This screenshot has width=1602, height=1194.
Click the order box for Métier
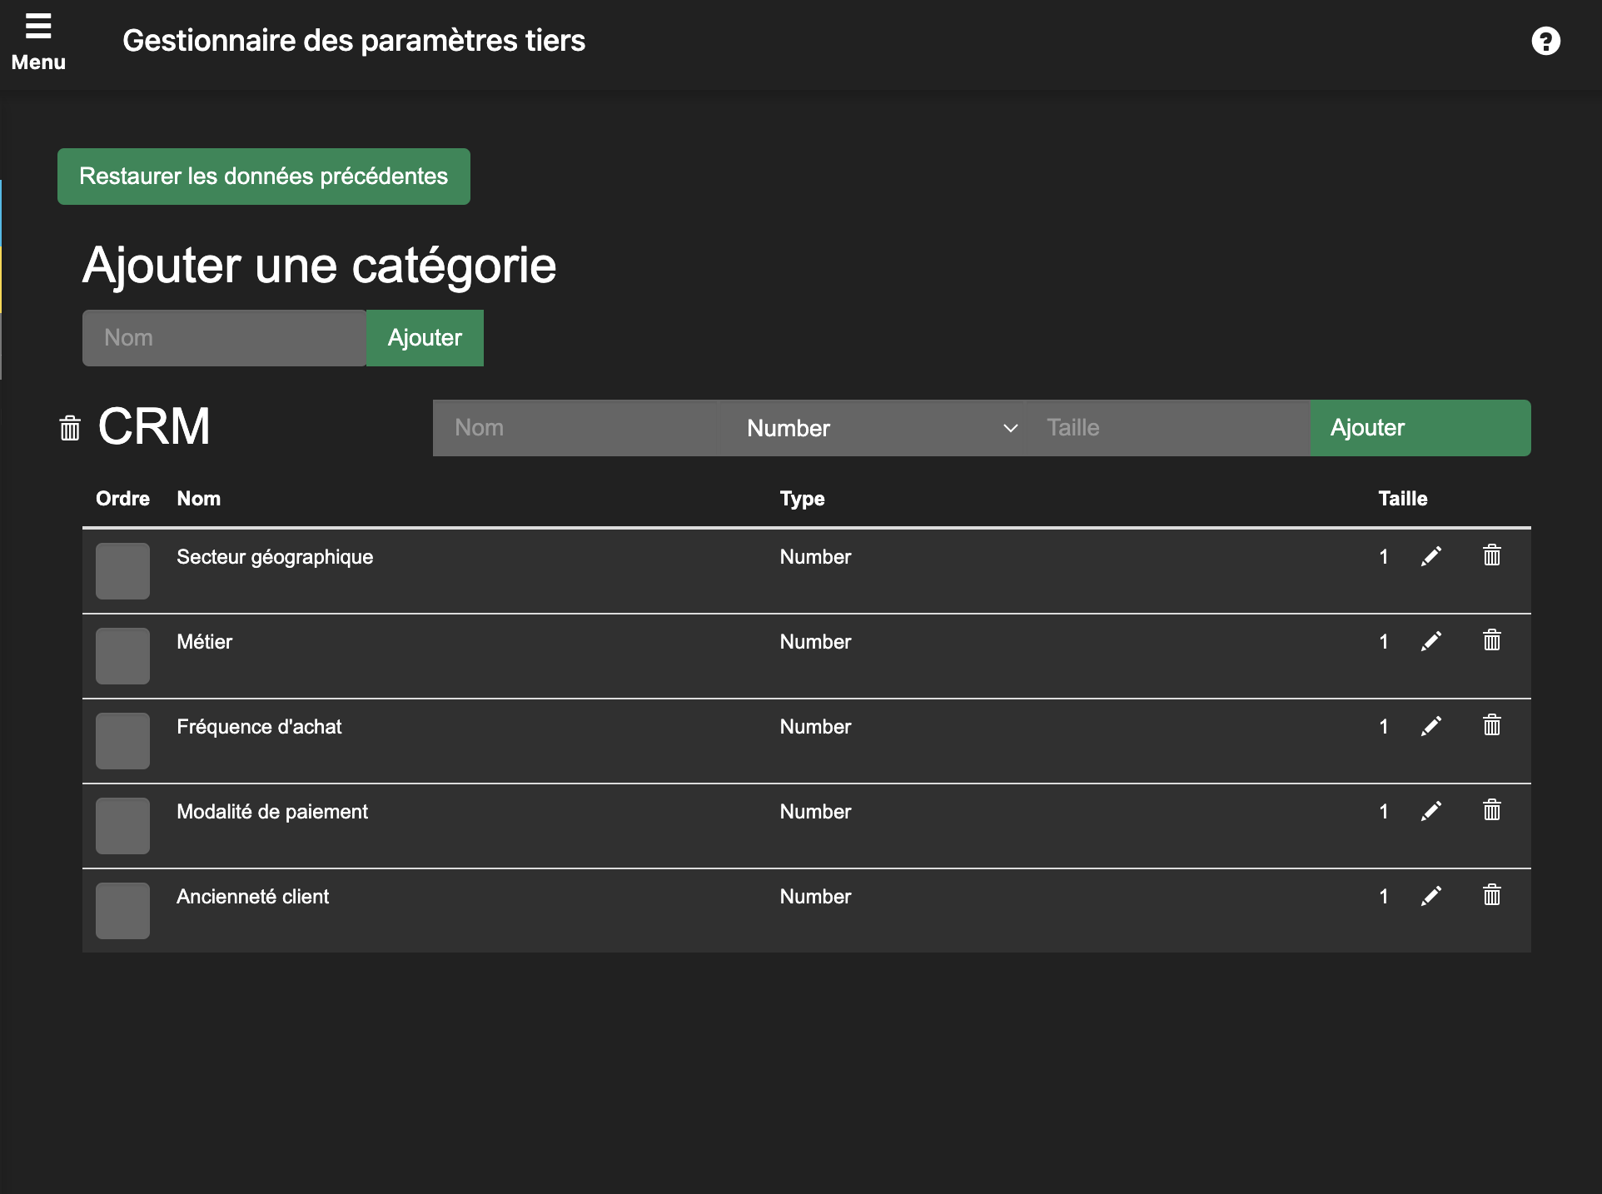pyautogui.click(x=122, y=656)
